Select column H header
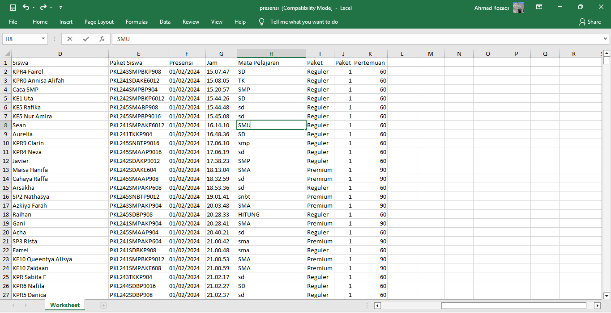611x313 pixels. tap(271, 54)
